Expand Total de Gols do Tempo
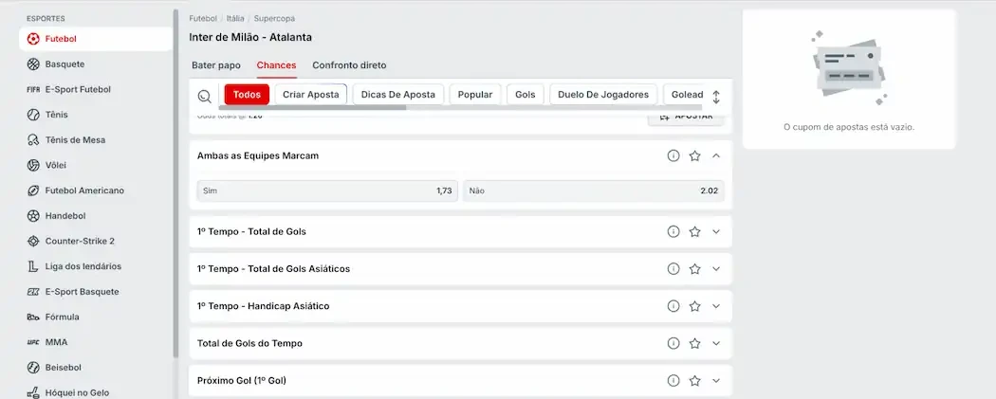 pos(716,343)
